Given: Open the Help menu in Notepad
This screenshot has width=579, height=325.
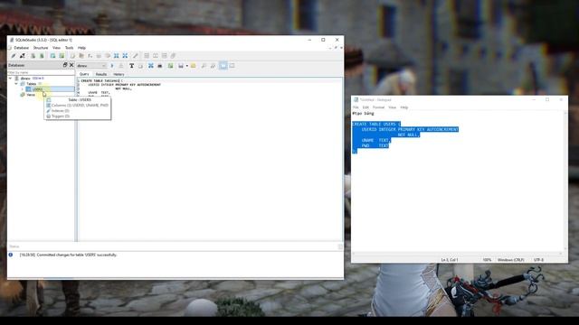Looking at the screenshot, I should point(404,107).
